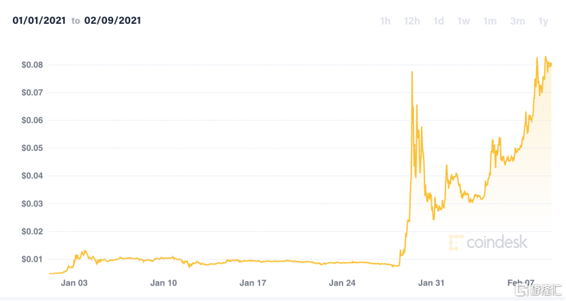Switch chart to 1w range
The width and height of the screenshot is (566, 301).
click(464, 21)
